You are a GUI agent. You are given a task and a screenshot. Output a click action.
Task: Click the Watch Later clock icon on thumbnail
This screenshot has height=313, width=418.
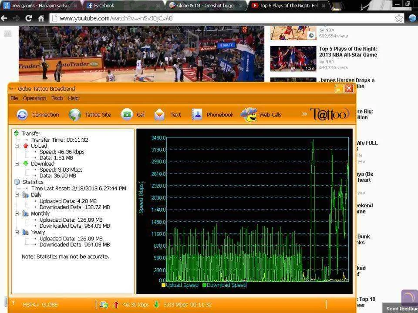pyautogui.click(x=311, y=35)
